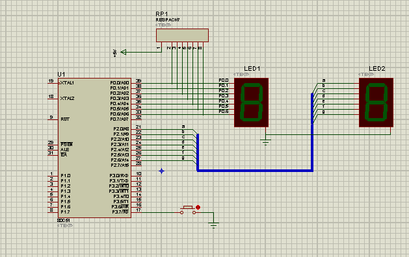Screen dimensions: 409x257
Task: Click the P2.0/A8 pin 21
Action: (136, 129)
